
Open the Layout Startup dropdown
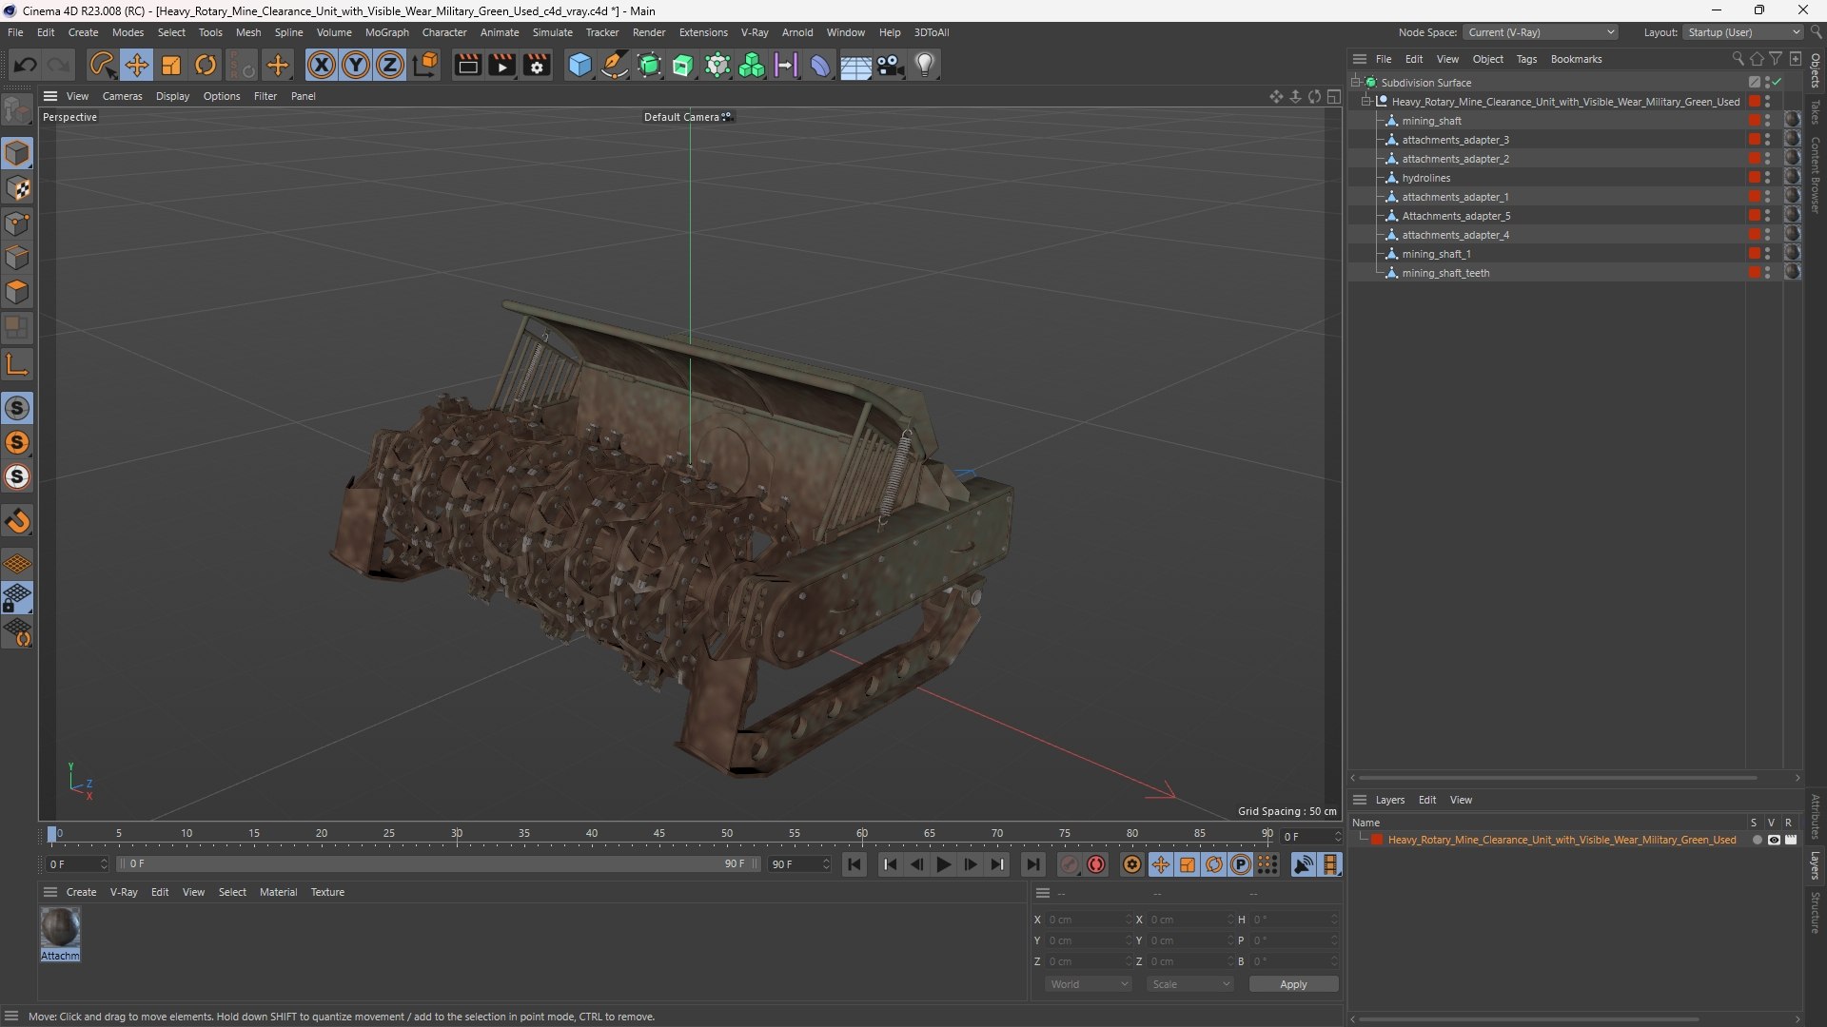click(x=1743, y=32)
